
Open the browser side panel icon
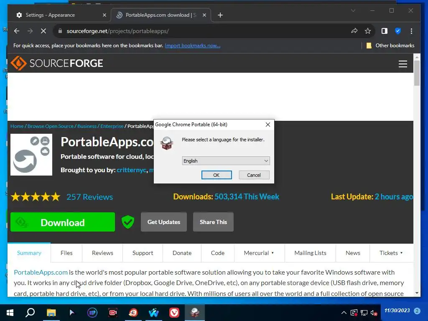pyautogui.click(x=385, y=31)
